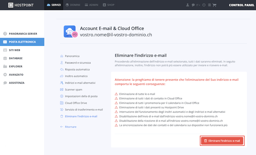Click the Cloud Office account icon
The image size is (256, 155).
pos(69,31)
